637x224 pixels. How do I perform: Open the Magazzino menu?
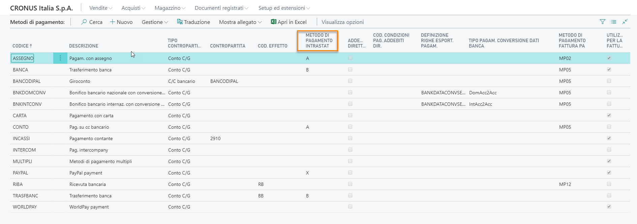pyautogui.click(x=170, y=8)
